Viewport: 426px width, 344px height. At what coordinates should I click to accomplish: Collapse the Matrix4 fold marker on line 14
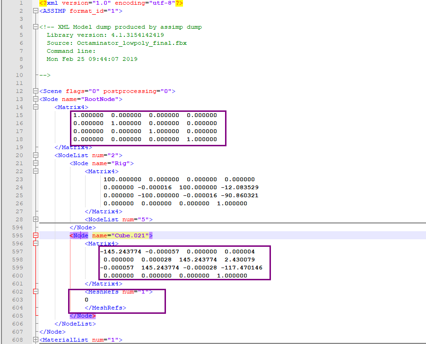click(x=35, y=107)
